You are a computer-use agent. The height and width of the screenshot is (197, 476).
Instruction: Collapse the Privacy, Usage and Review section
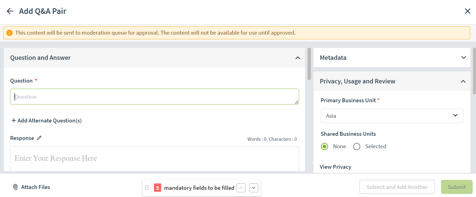click(463, 81)
